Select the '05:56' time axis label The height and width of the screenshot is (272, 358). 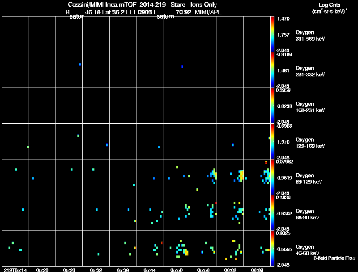(204, 270)
